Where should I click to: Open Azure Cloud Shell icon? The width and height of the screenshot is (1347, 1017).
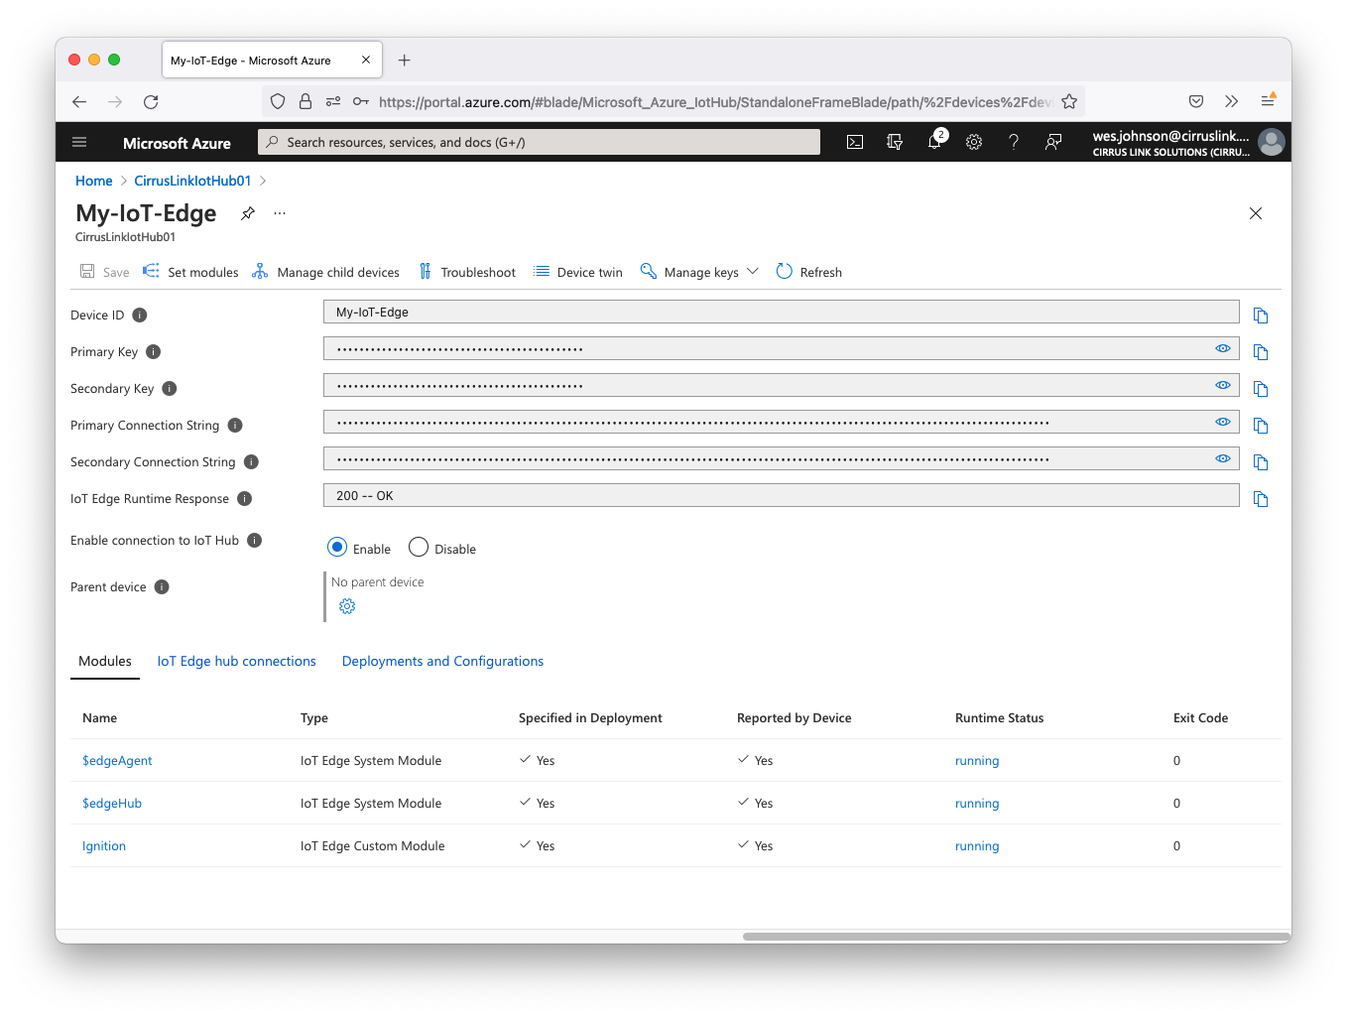(x=854, y=142)
